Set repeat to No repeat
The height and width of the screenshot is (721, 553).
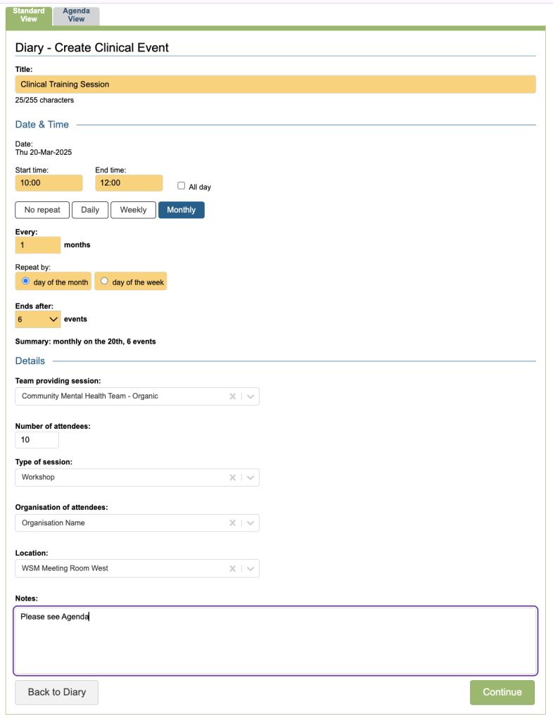(42, 210)
